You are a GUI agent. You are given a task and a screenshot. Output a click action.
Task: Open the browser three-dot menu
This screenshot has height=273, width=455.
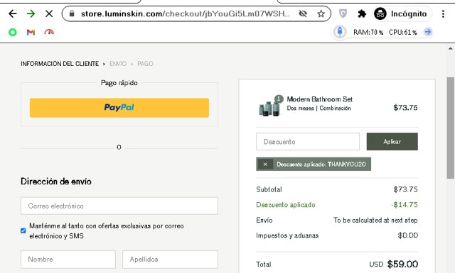coord(443,13)
